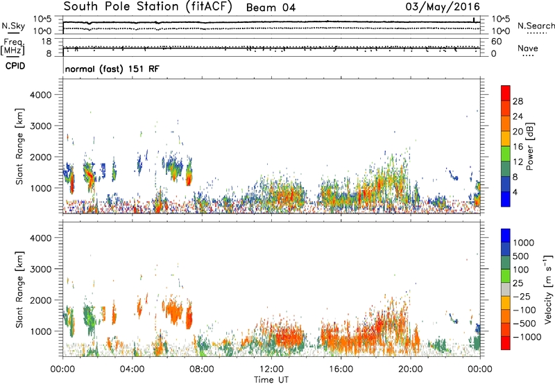Click the title South Pole Station (fitACF)
Image resolution: width=555 pixels, height=384 pixels.
[x=148, y=7]
